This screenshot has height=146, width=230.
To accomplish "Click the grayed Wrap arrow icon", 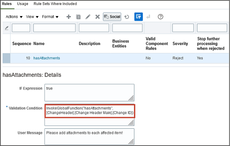I will click(148, 17).
